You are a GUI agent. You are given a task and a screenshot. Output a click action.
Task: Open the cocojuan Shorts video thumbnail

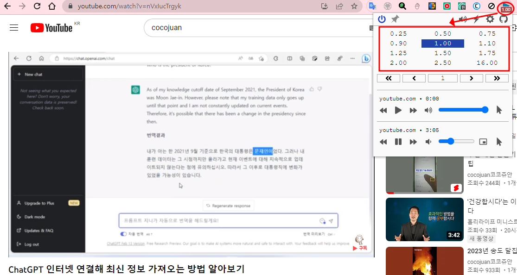[424, 175]
